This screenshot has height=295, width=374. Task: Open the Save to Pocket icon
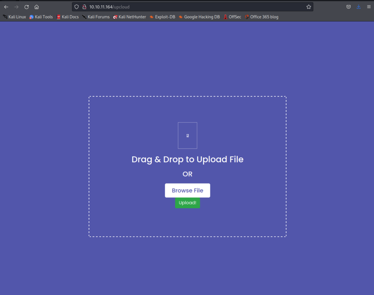pos(348,7)
